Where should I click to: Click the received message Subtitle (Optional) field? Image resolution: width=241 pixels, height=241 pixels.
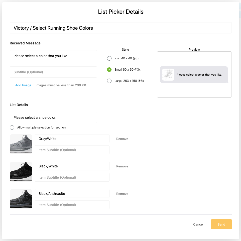53,72
